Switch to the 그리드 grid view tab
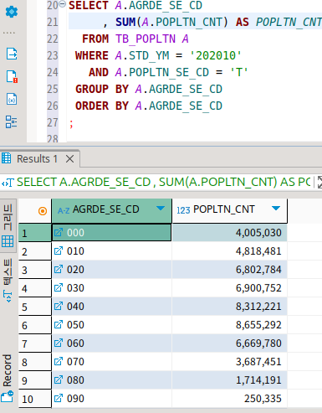 point(8,225)
